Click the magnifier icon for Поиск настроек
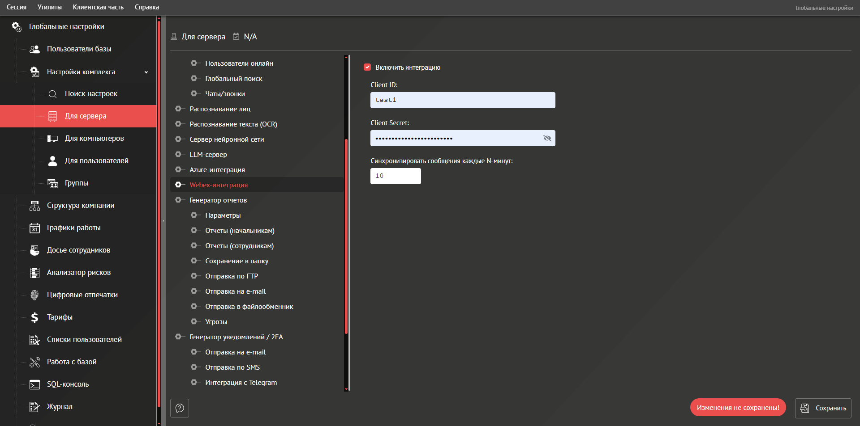The height and width of the screenshot is (426, 860). [52, 94]
